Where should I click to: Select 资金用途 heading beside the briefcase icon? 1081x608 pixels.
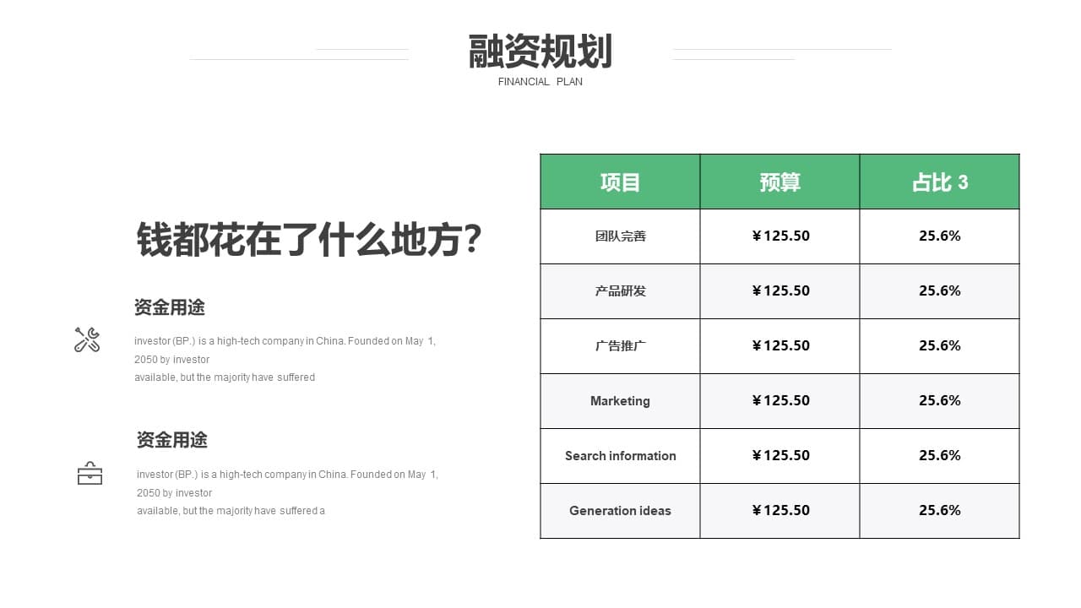(172, 440)
